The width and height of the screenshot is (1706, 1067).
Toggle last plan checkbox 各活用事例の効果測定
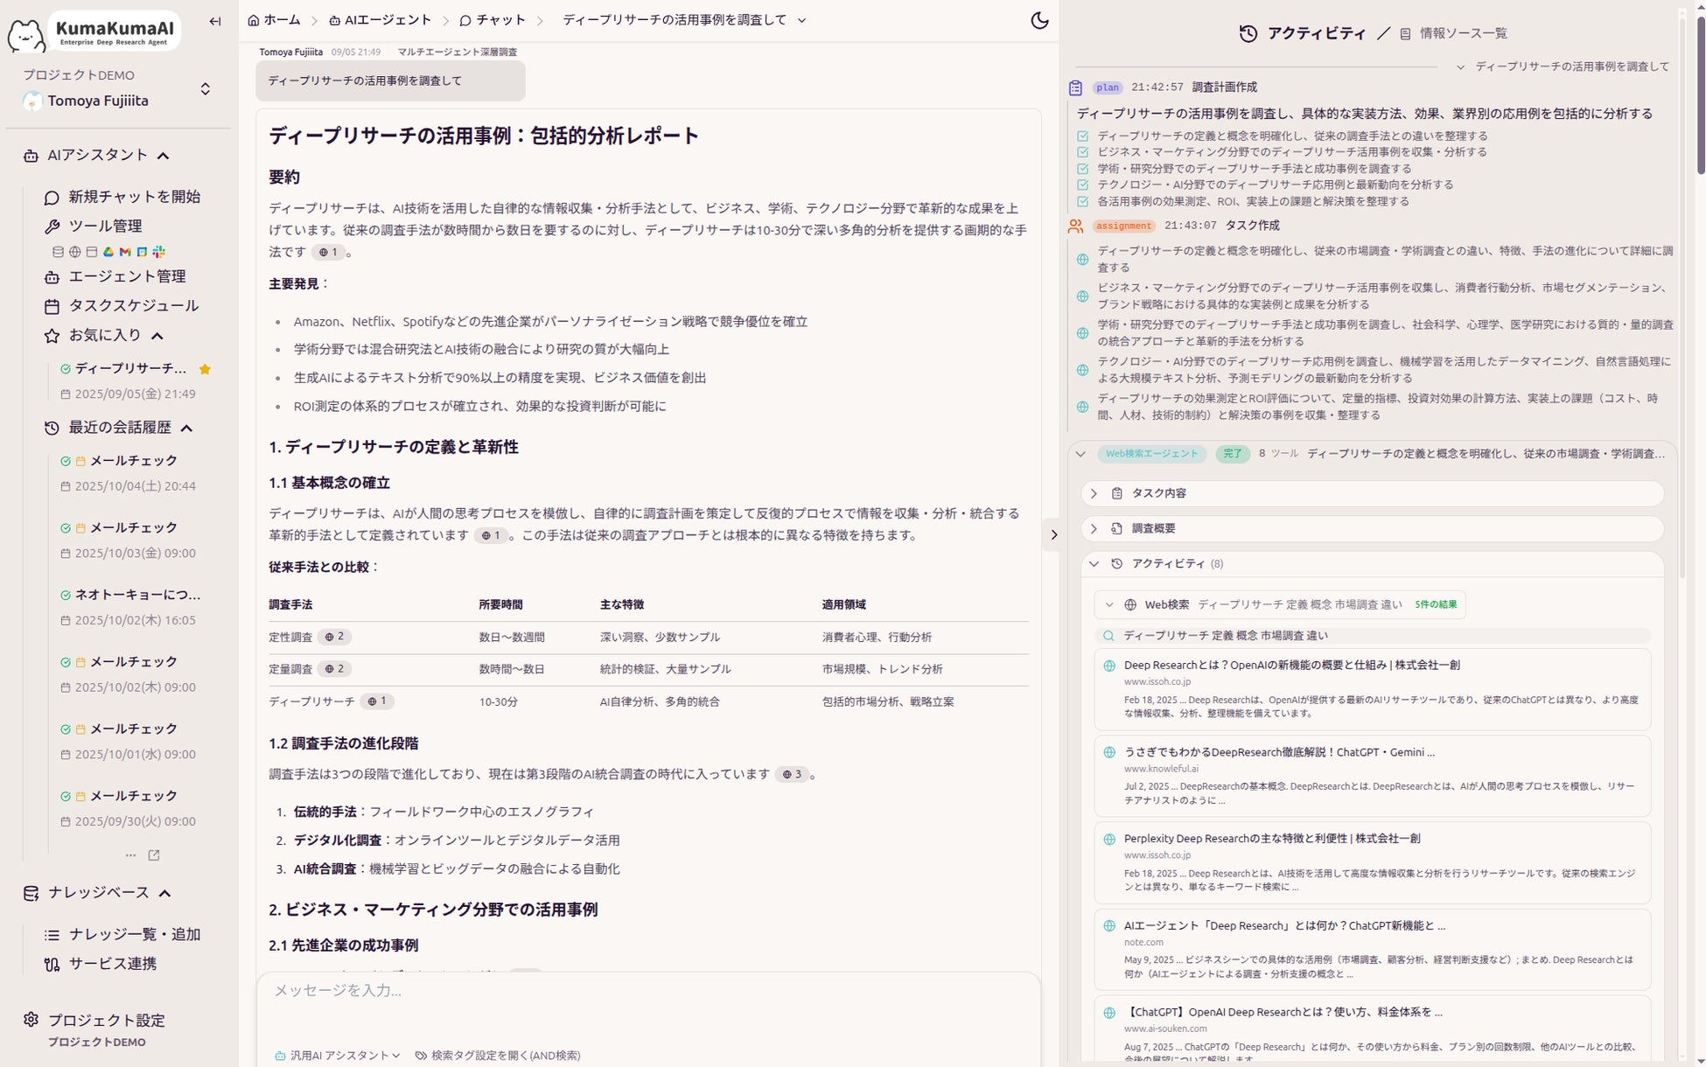pyautogui.click(x=1082, y=201)
